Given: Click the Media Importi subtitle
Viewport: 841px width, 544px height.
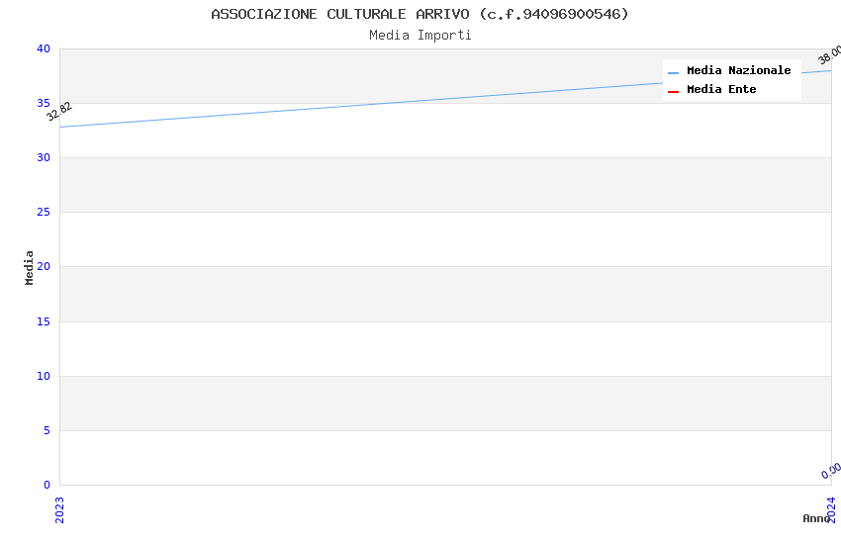Looking at the screenshot, I should 420,36.
